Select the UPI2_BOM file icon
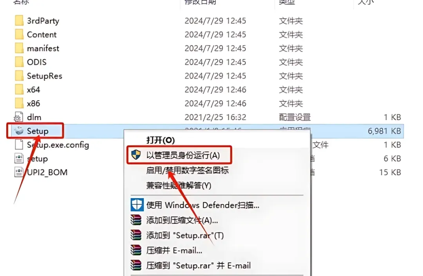 coord(19,172)
